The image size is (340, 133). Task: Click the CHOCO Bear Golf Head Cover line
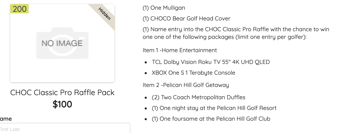click(186, 19)
